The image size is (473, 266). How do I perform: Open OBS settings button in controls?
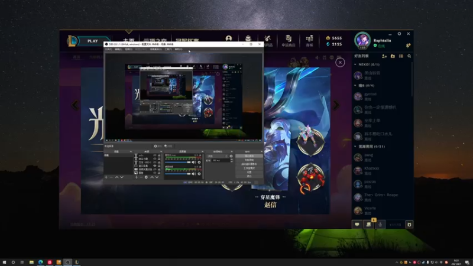tap(249, 172)
